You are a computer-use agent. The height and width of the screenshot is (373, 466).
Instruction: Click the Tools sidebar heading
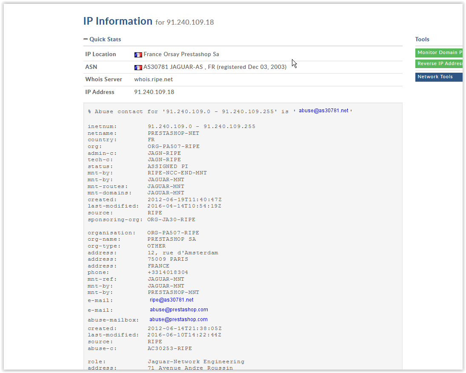tap(422, 39)
